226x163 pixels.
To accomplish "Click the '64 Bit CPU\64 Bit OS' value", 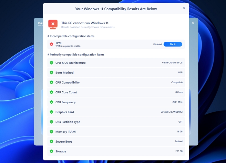I will pyautogui.click(x=172, y=63).
